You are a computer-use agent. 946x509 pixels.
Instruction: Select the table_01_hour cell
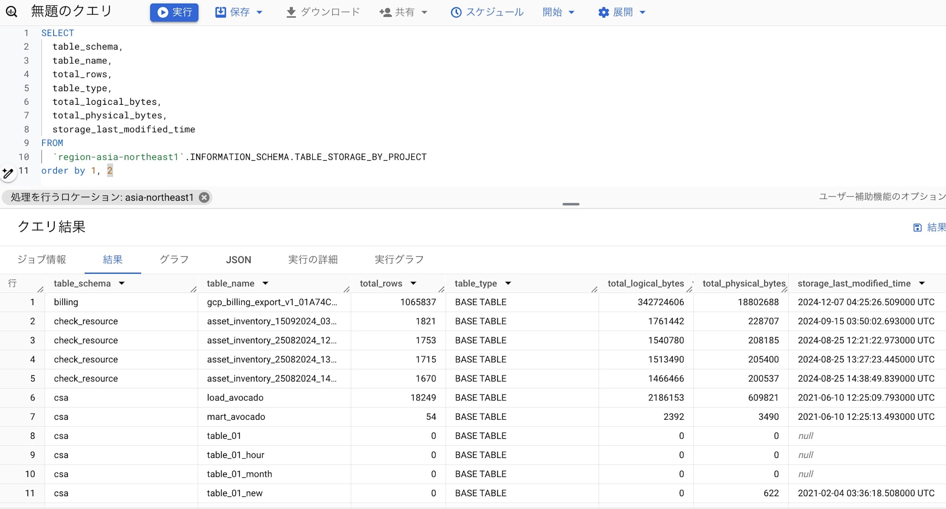274,455
